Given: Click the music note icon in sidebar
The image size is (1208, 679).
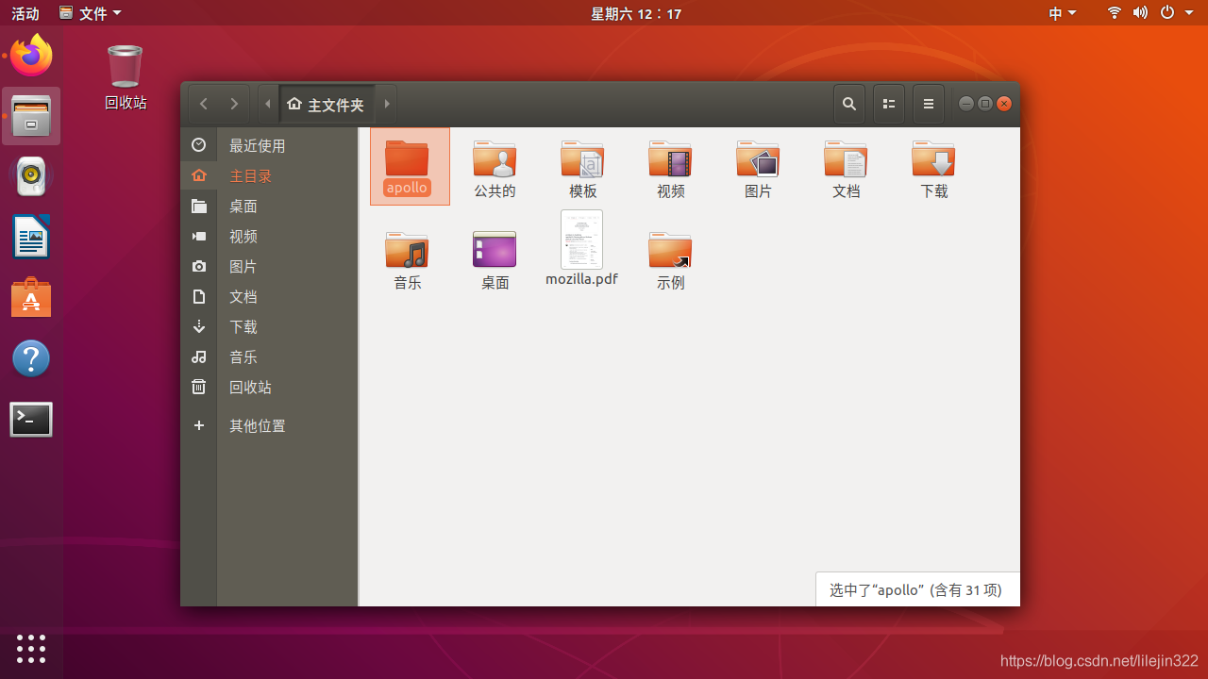Looking at the screenshot, I should coord(198,356).
